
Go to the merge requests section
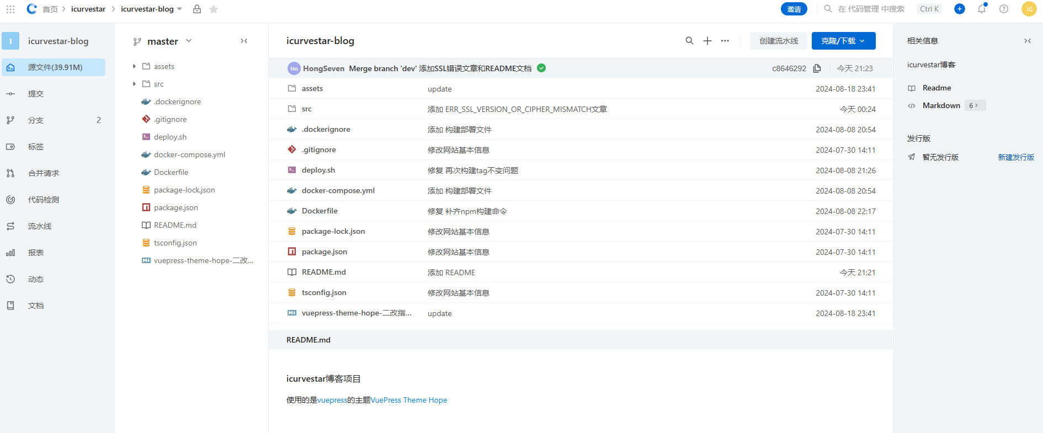[44, 173]
